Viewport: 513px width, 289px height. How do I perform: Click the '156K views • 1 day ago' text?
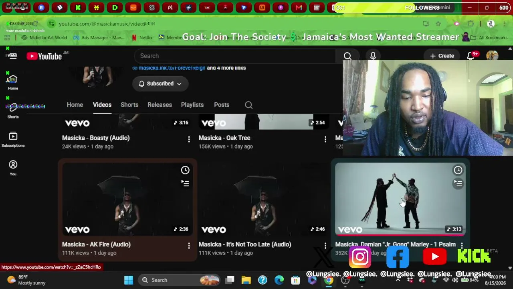(226, 147)
